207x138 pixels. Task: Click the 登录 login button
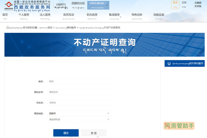(175, 4)
